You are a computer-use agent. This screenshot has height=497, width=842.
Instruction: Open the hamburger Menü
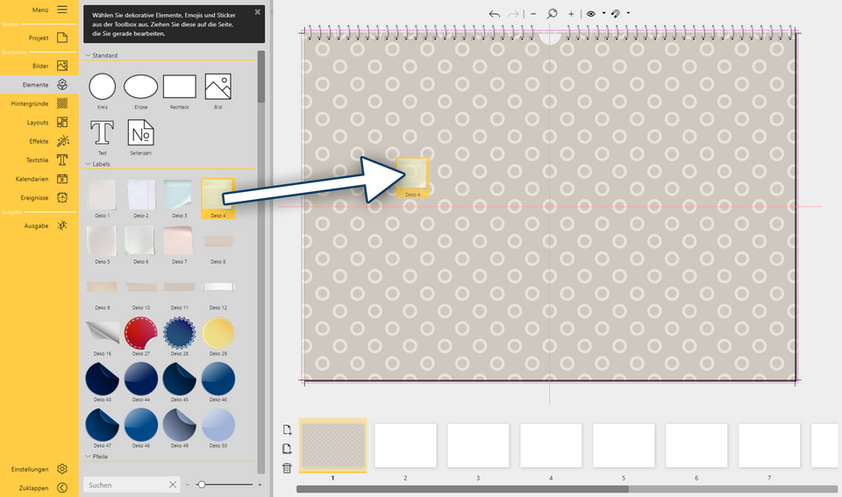62,10
